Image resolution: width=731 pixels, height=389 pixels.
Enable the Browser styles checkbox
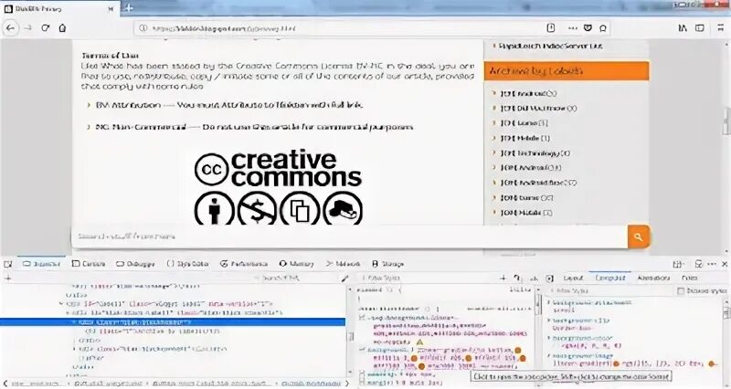[x=681, y=291]
